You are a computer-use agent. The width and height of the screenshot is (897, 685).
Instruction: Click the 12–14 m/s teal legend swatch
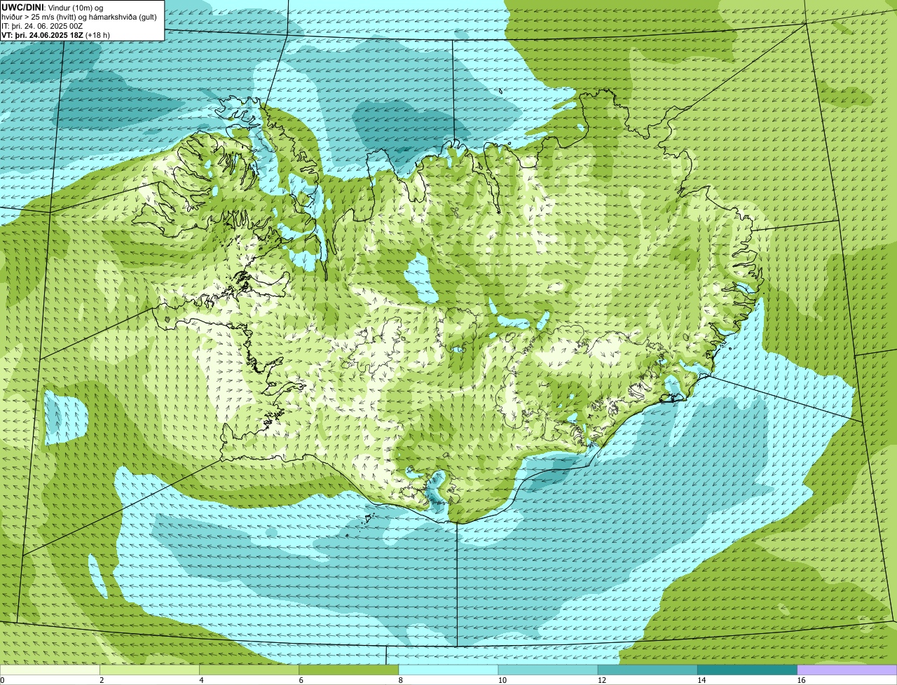coord(648,670)
